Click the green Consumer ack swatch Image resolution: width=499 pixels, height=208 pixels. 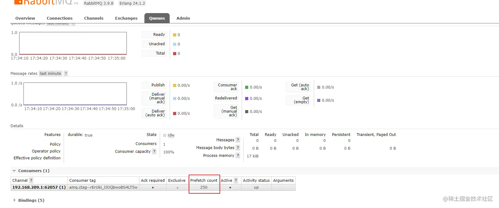(247, 87)
